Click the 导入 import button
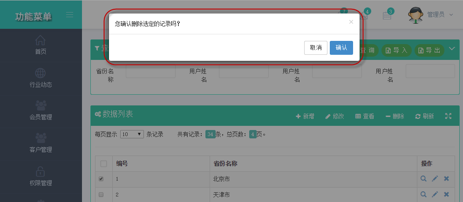This screenshot has width=463, height=202. tap(396, 50)
